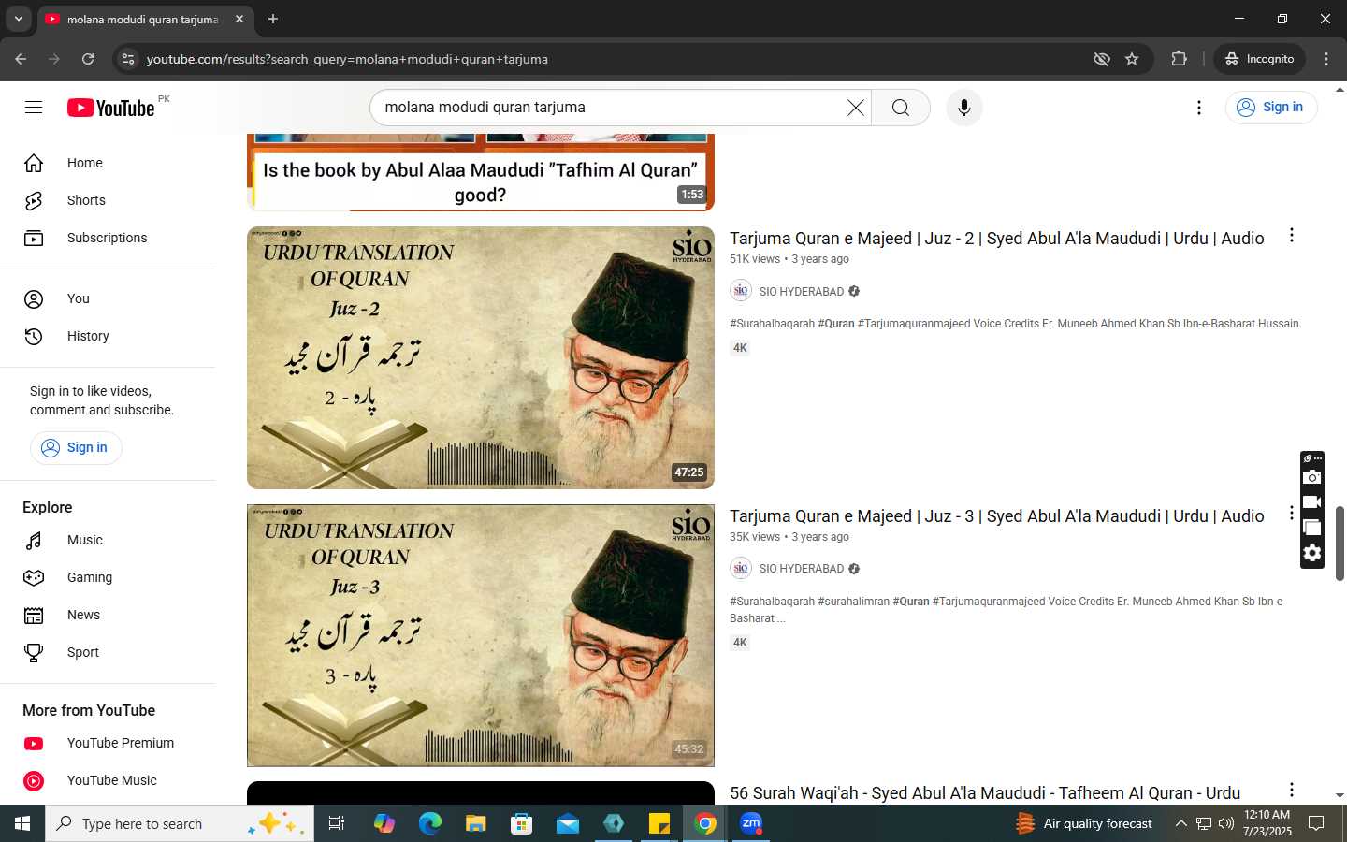Image resolution: width=1347 pixels, height=842 pixels.
Task: Open YouTube Music link
Action: pos(108,780)
